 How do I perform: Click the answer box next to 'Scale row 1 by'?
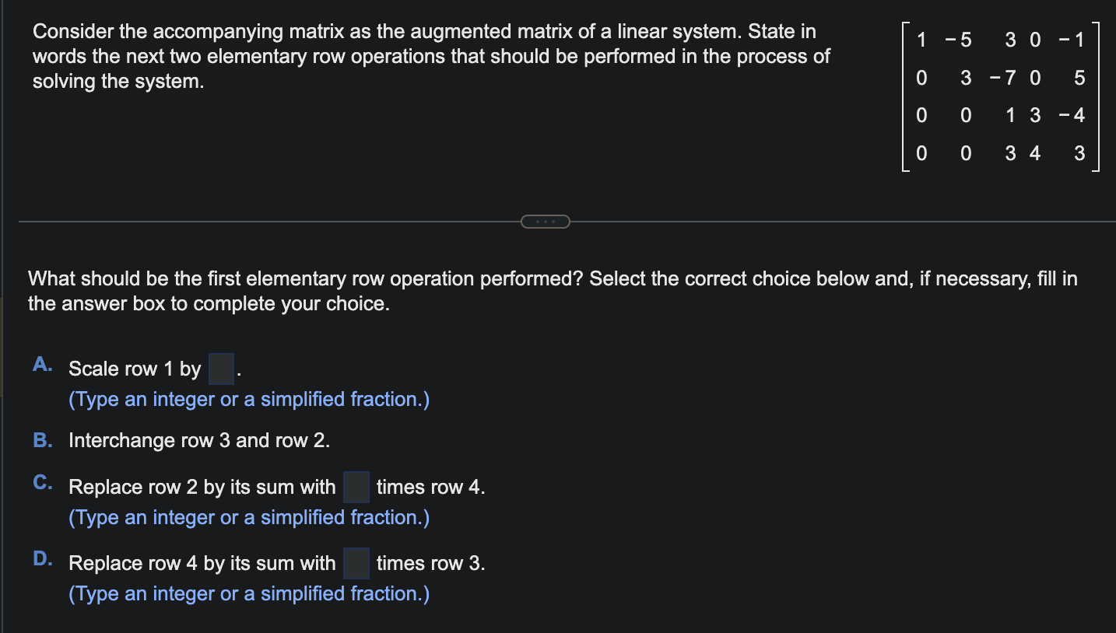[x=221, y=369]
